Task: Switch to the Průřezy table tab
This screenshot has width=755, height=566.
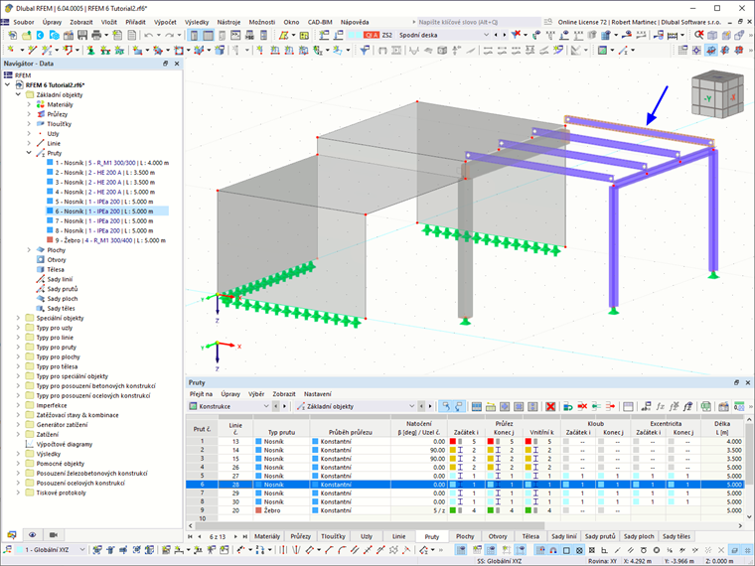Action: (301, 536)
